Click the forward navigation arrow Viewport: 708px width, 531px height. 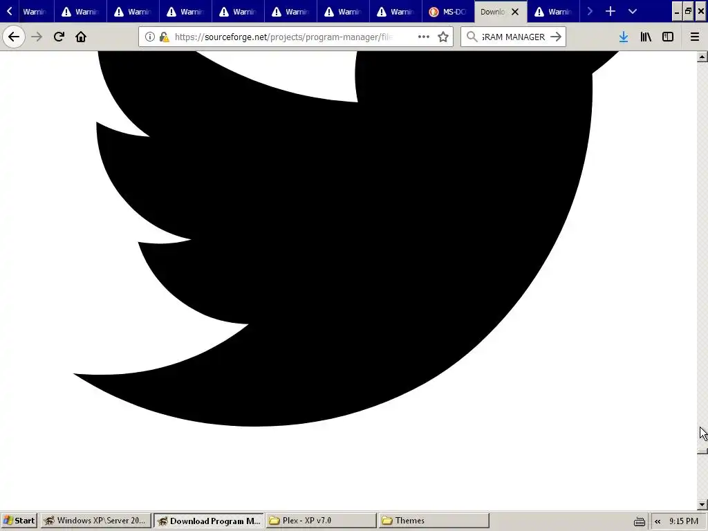tap(37, 37)
